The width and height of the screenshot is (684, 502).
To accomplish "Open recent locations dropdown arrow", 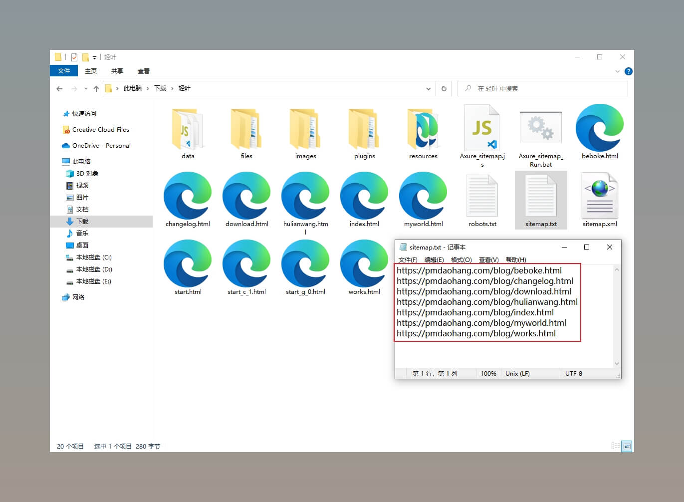I will [x=86, y=88].
